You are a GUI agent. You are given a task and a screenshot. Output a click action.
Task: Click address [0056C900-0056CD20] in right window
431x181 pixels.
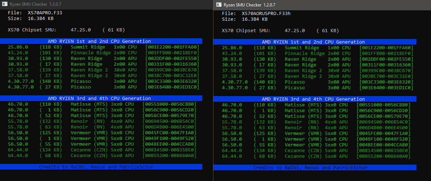click(x=383, y=111)
